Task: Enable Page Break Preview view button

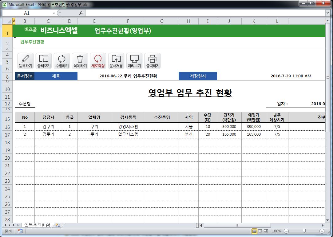Action: (266, 231)
